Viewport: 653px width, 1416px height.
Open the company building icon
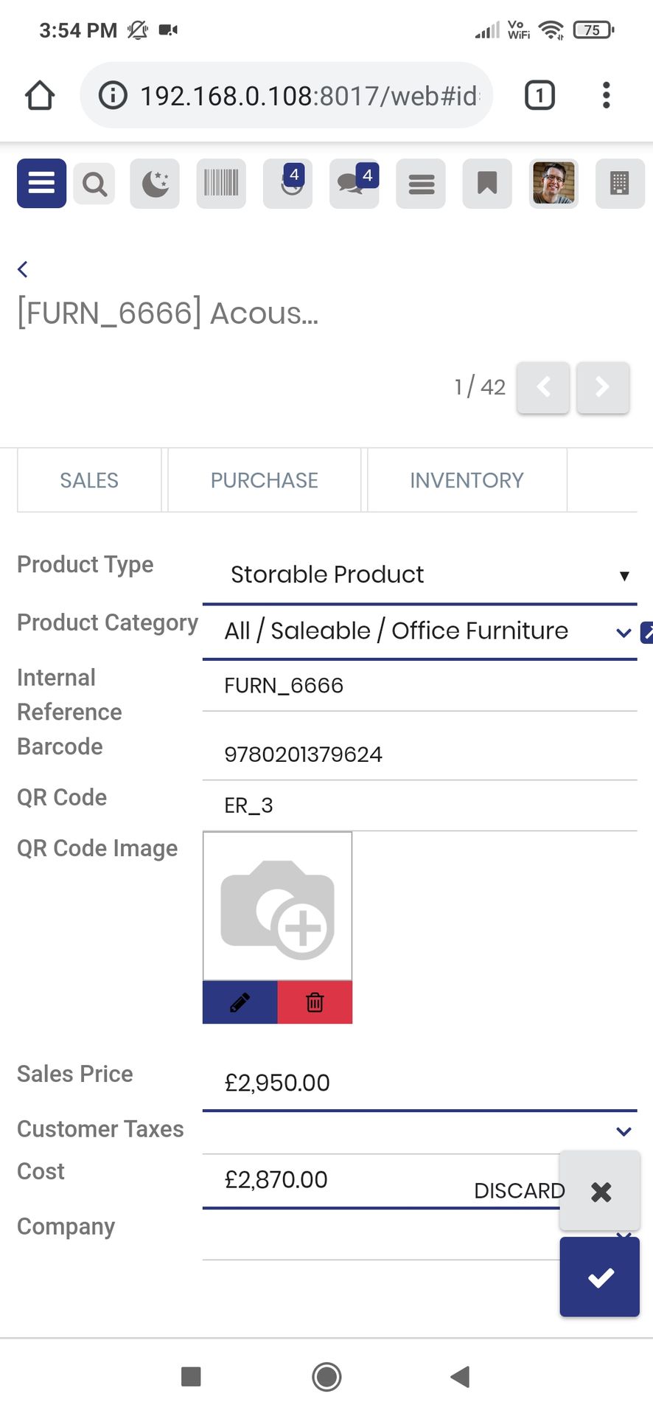pyautogui.click(x=620, y=184)
